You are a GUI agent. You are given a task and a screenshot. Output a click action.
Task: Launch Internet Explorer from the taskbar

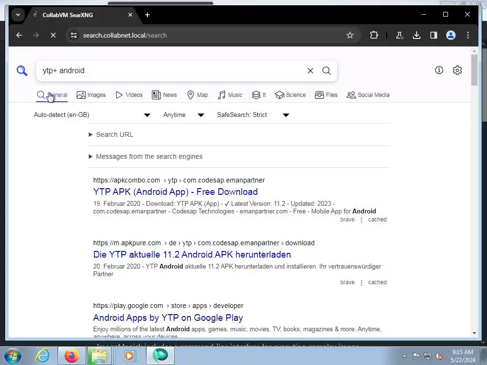[42, 355]
